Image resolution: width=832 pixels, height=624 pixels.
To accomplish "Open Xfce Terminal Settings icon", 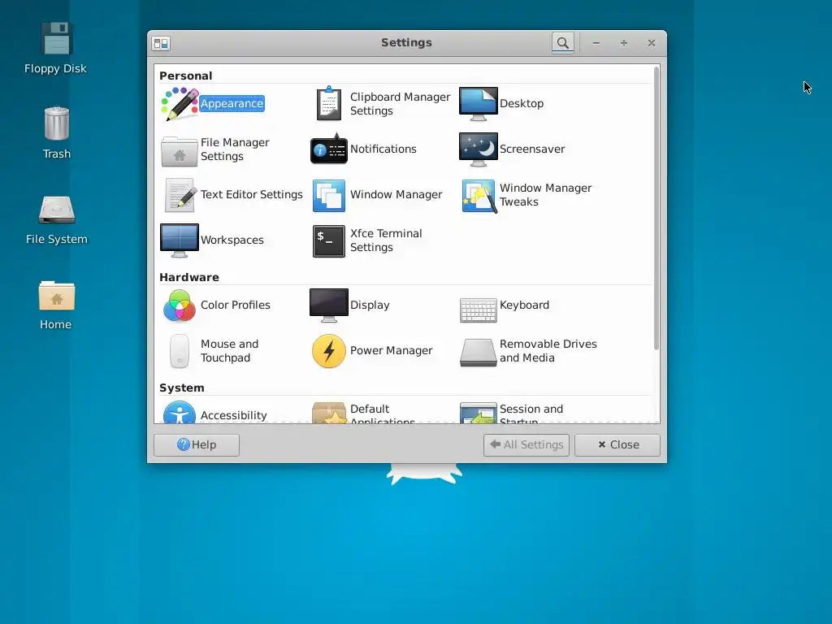I will pos(329,240).
